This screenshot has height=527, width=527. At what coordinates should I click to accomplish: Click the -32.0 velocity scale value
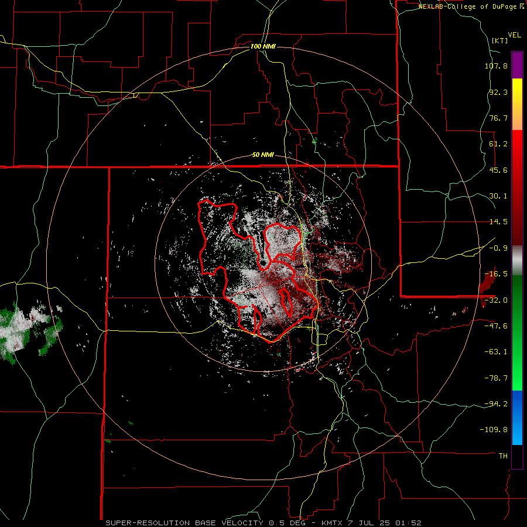(x=496, y=300)
